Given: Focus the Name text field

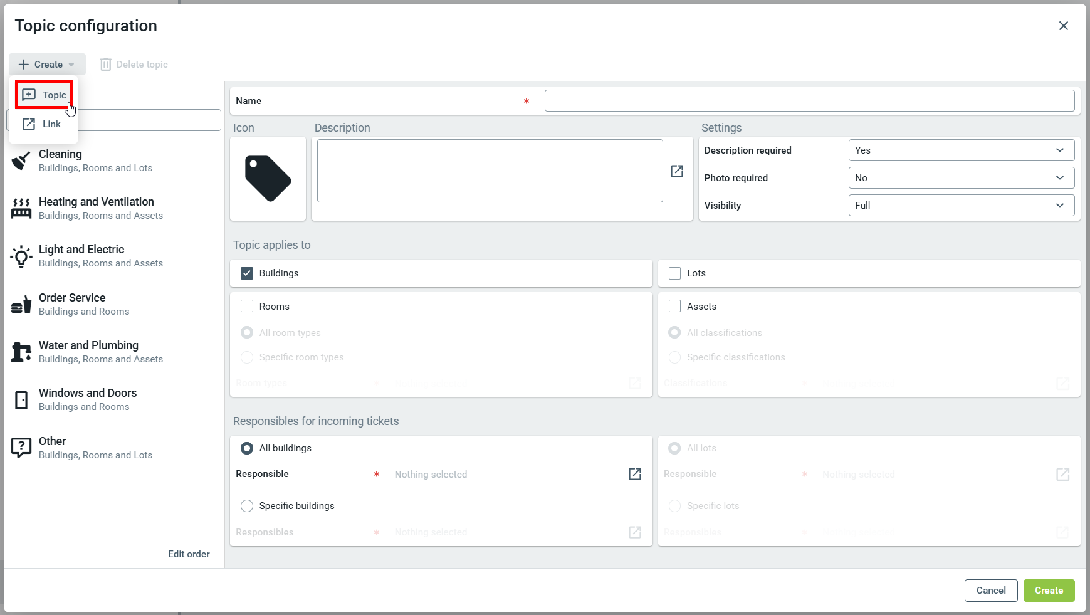Looking at the screenshot, I should [809, 101].
